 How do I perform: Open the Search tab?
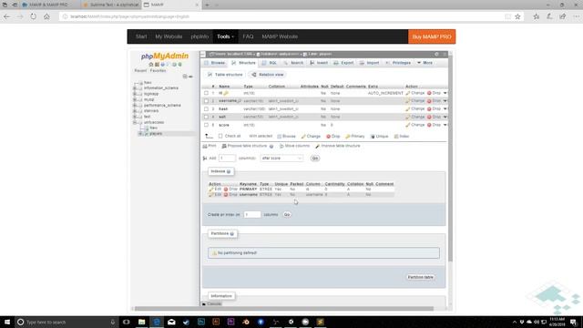tap(293, 63)
